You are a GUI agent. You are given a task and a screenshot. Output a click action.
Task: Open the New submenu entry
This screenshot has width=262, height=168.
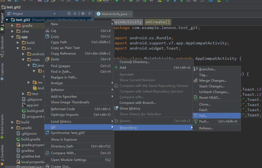click(79, 24)
